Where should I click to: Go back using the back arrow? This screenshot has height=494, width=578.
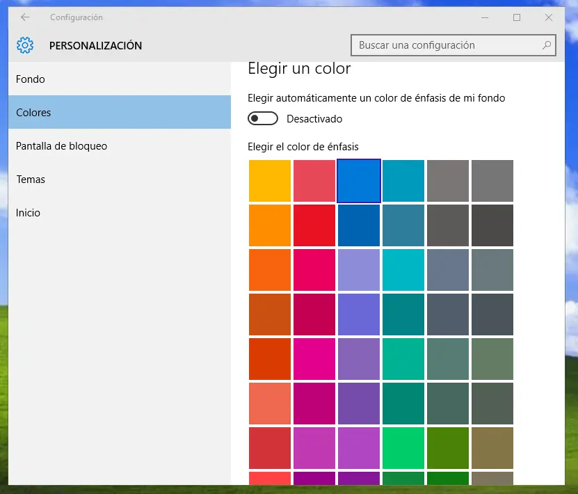(x=25, y=17)
